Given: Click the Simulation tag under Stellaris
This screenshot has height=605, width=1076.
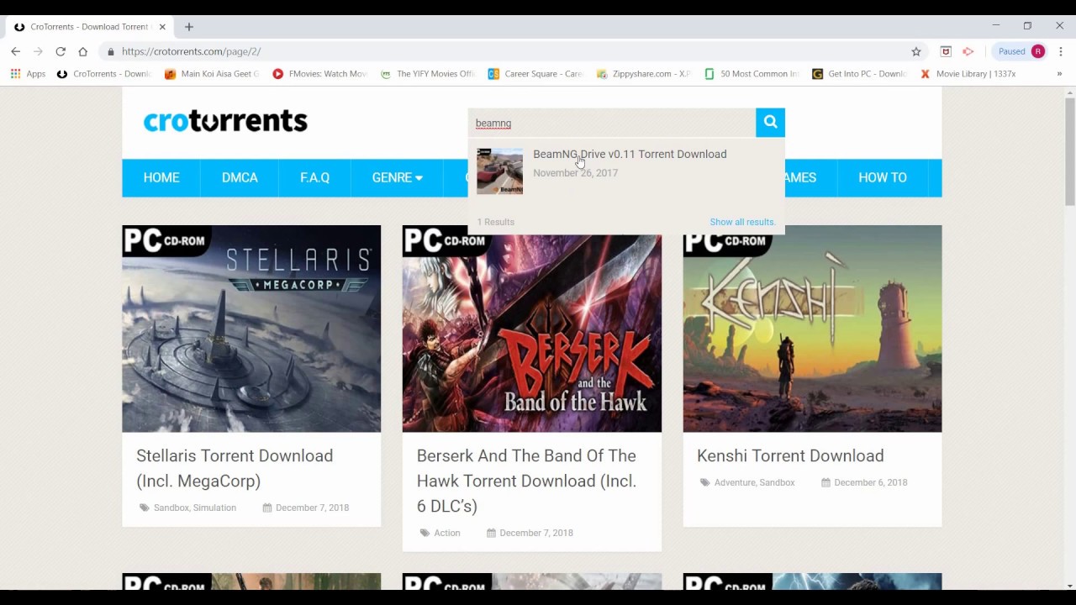Looking at the screenshot, I should pyautogui.click(x=214, y=508).
